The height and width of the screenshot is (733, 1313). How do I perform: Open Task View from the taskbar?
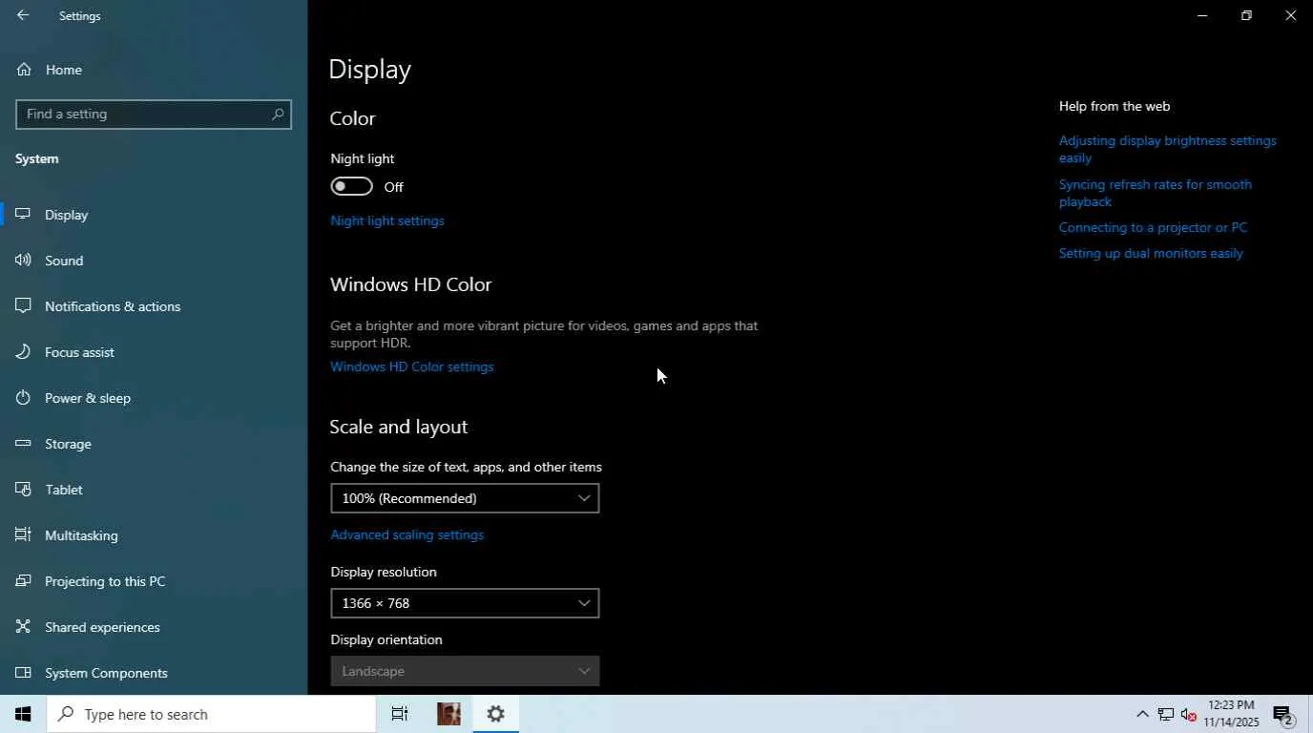[400, 714]
